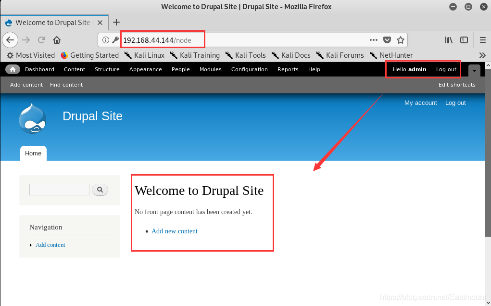Bookmark this page with the star icon
The height and width of the screenshot is (306, 491).
[x=401, y=40]
